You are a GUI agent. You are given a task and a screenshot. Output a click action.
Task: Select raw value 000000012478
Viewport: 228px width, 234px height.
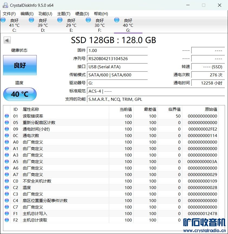point(203,214)
